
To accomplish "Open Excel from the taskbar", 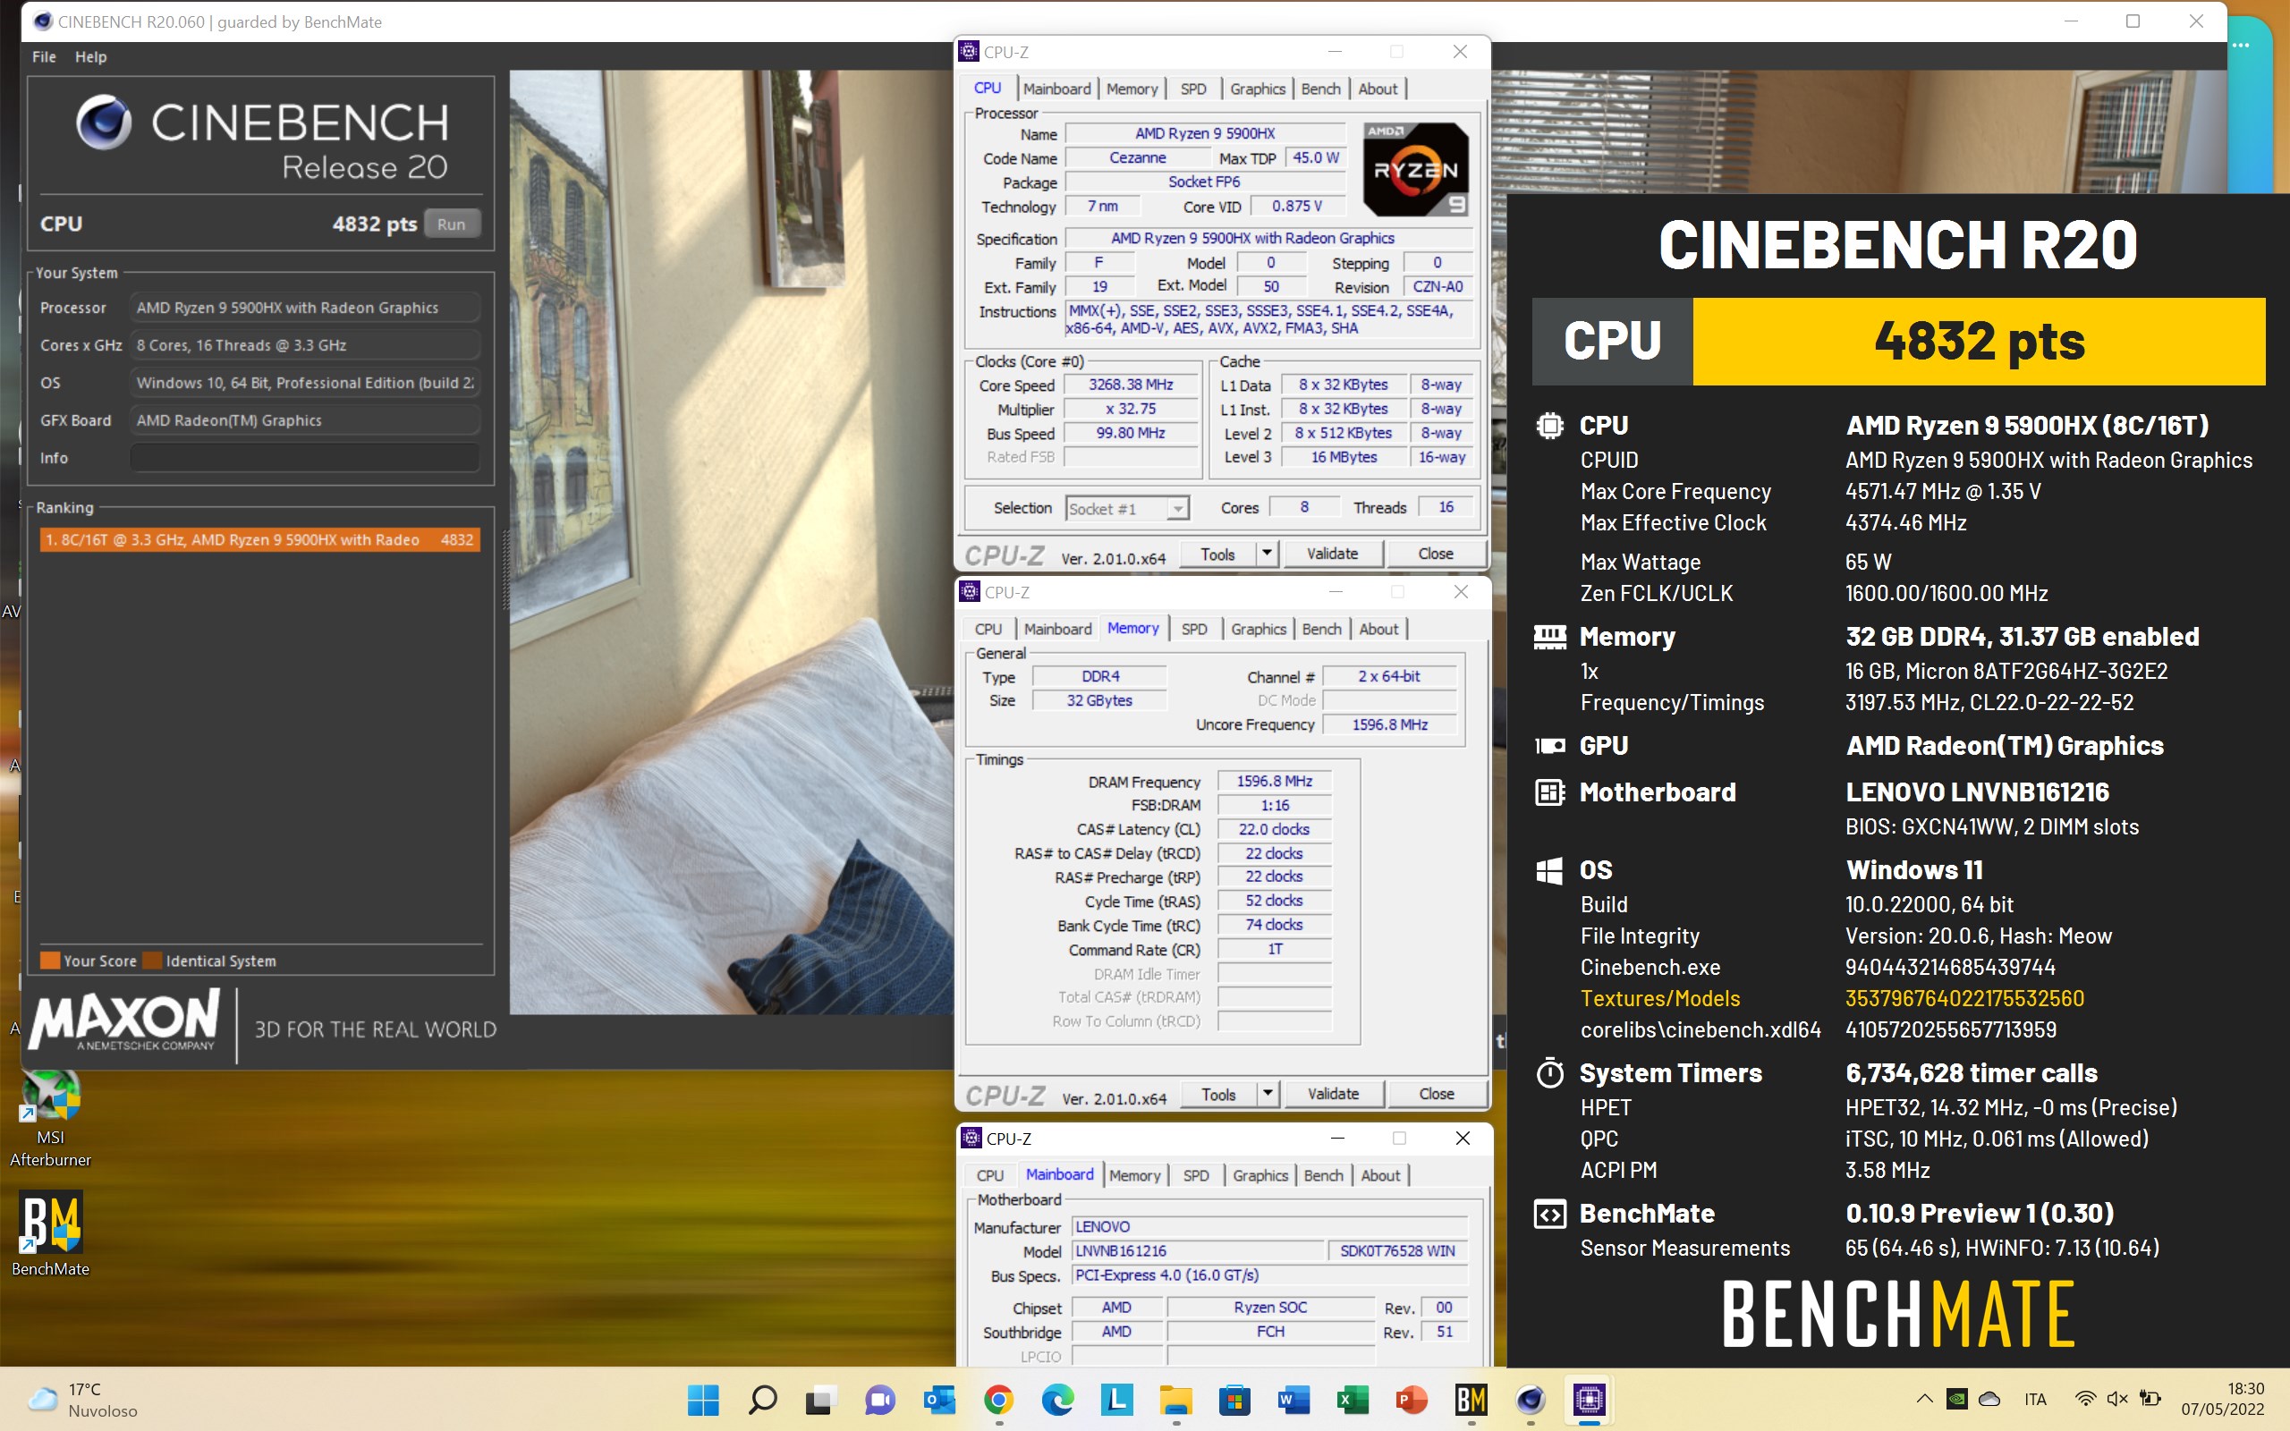I will click(1353, 1399).
